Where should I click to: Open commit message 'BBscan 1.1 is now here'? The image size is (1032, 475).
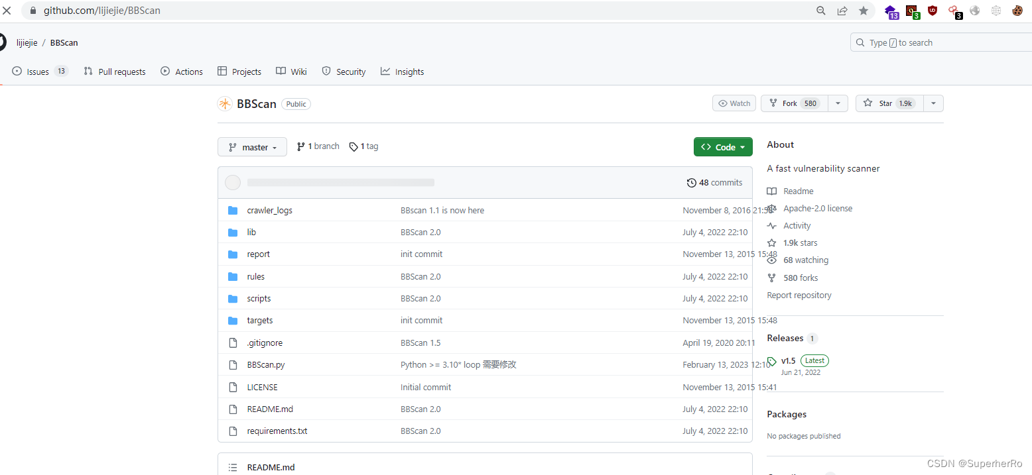(x=442, y=210)
